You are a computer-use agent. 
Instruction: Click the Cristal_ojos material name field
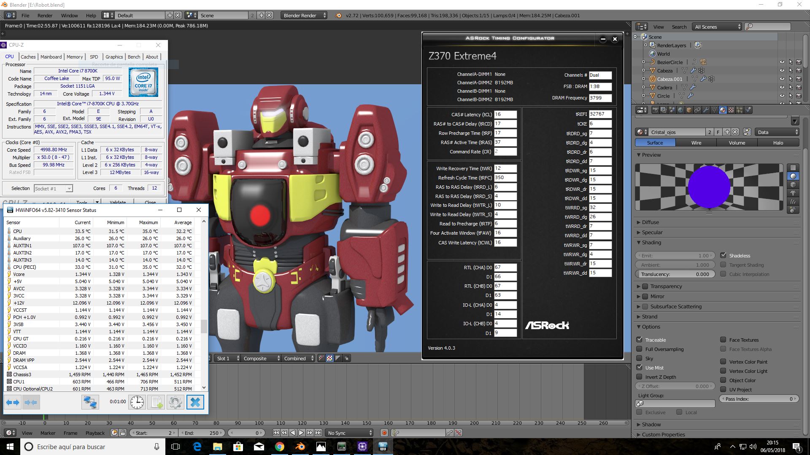coord(678,132)
